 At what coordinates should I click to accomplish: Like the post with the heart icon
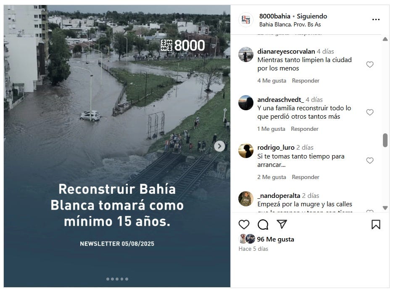244,224
